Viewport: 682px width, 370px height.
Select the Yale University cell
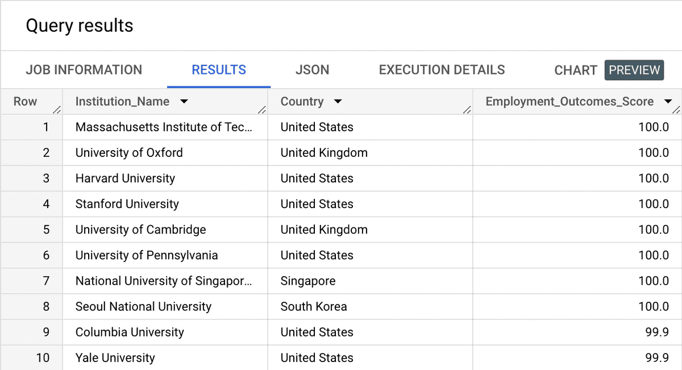pyautogui.click(x=115, y=357)
